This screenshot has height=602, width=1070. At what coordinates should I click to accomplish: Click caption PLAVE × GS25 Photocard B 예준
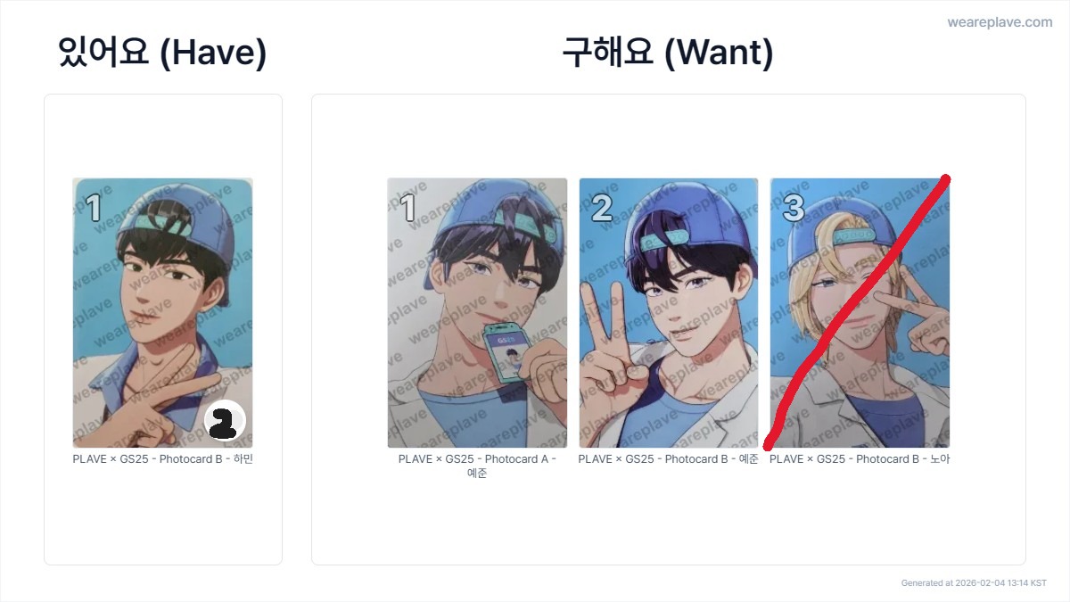(669, 459)
